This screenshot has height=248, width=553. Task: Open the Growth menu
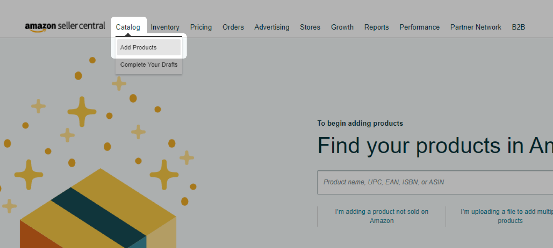tap(342, 27)
